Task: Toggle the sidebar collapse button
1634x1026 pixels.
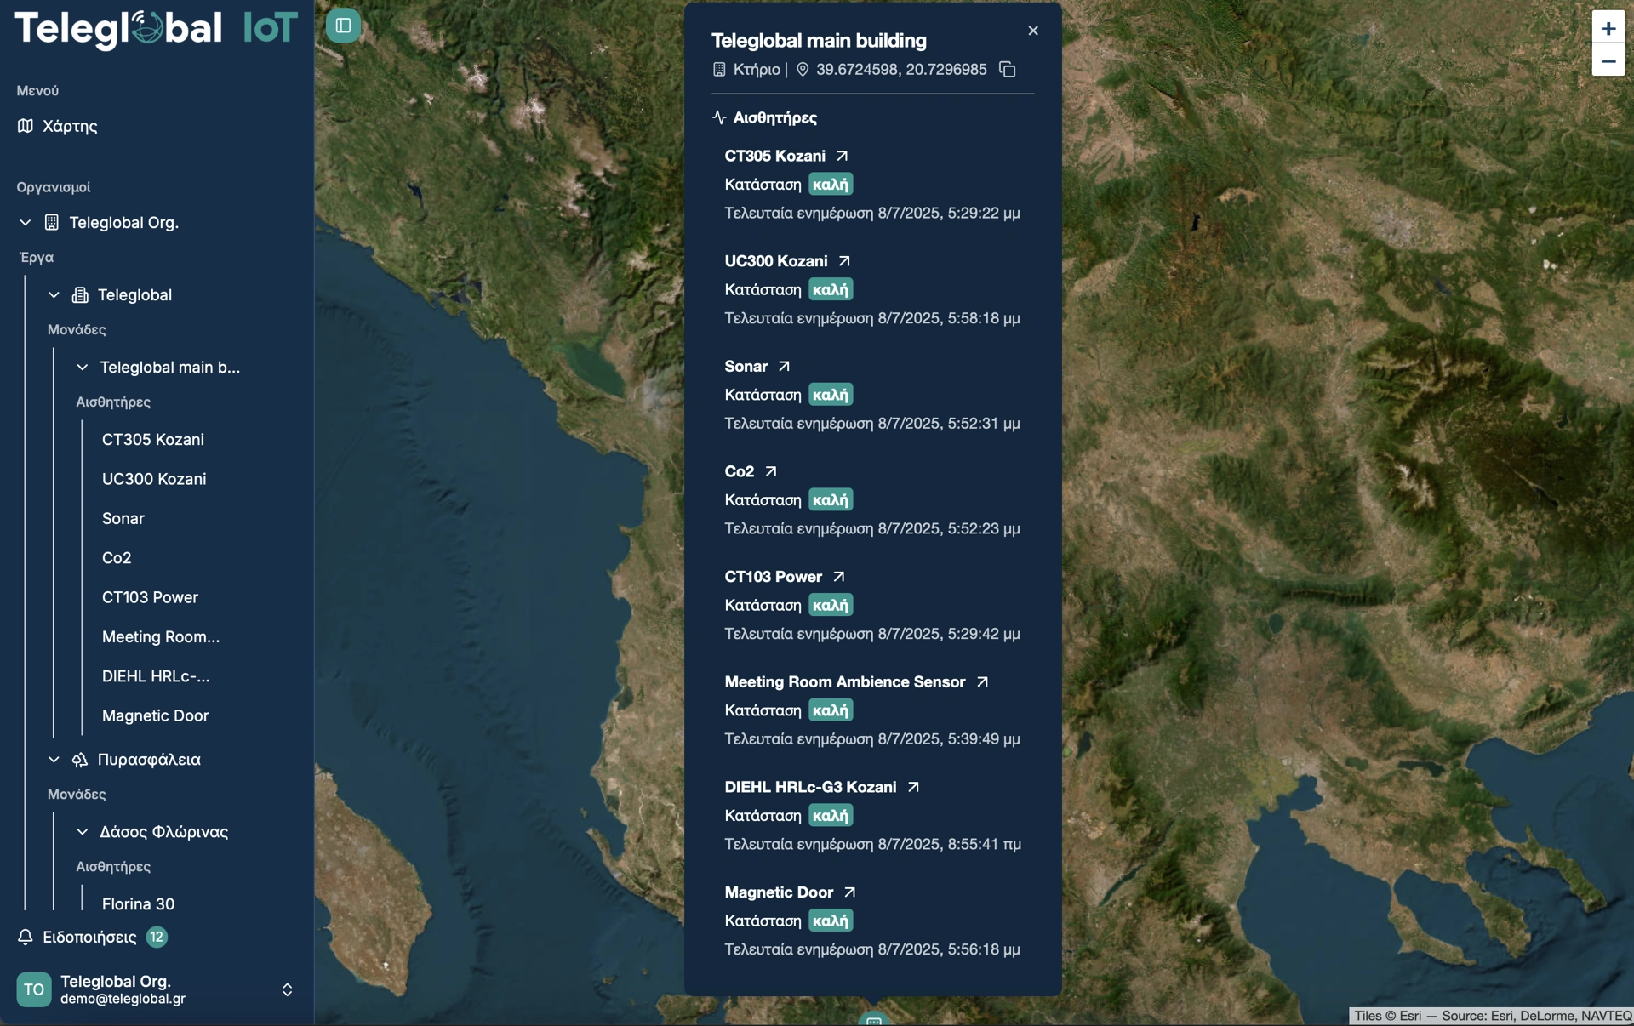Action: [343, 26]
